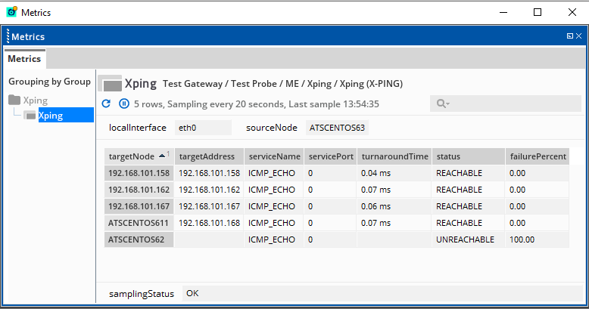Screen dimensions: 589x309
Task: Sort by targetNode column header
Action: click(132, 156)
